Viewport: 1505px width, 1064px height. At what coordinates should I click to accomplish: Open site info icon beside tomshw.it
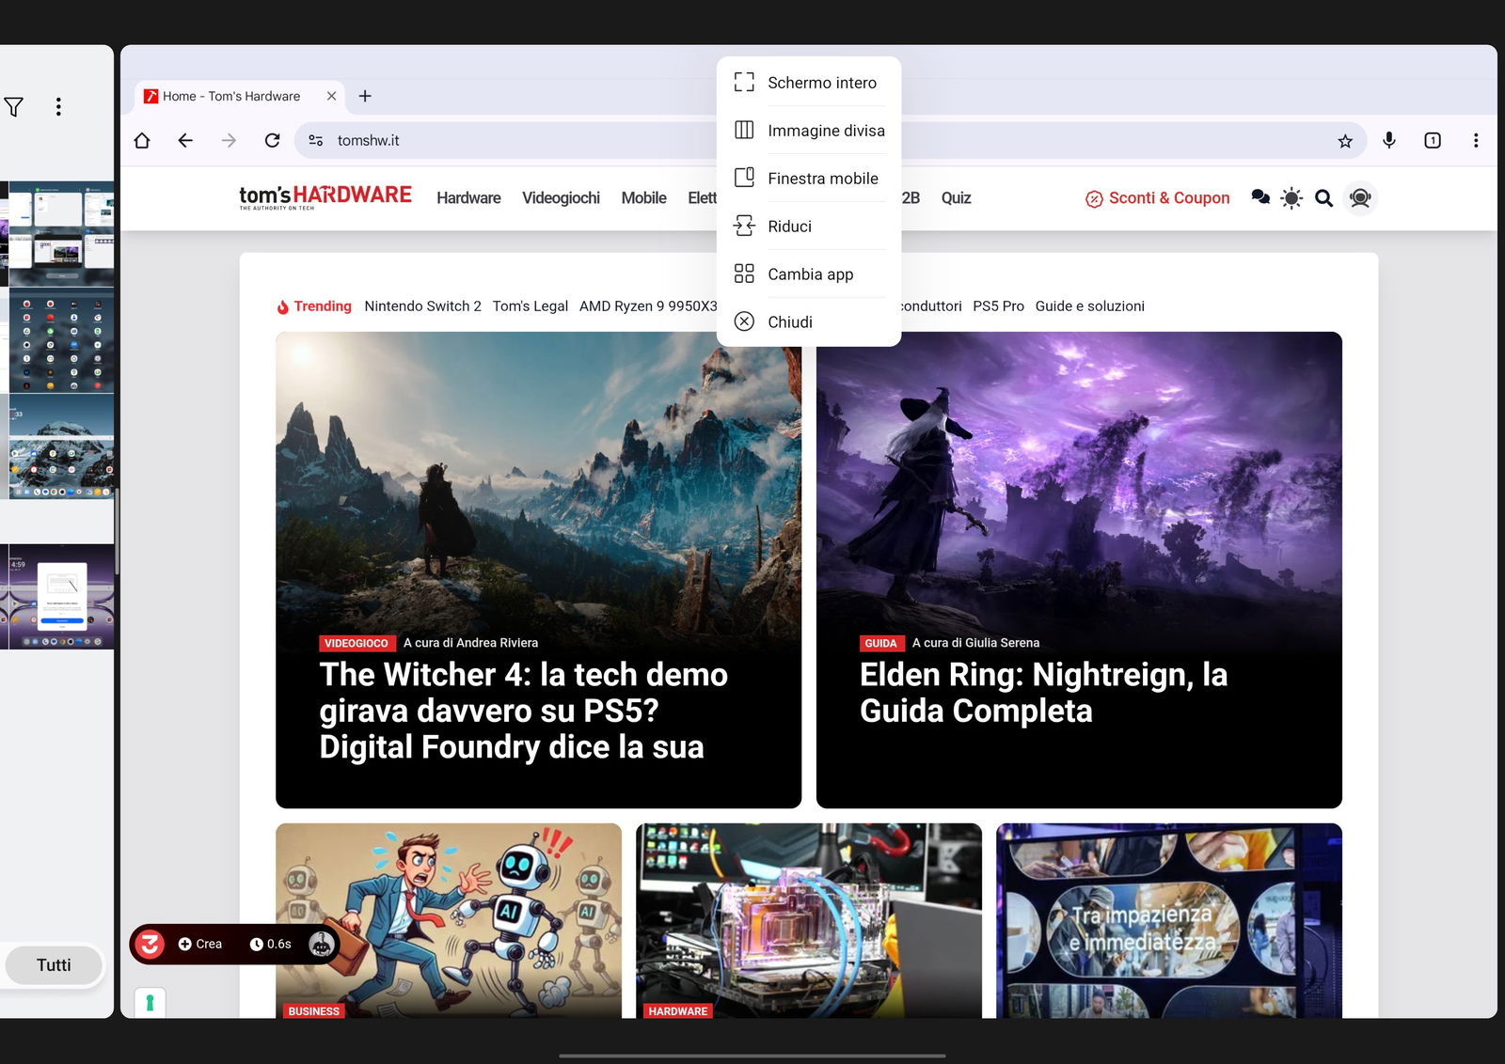[316, 141]
